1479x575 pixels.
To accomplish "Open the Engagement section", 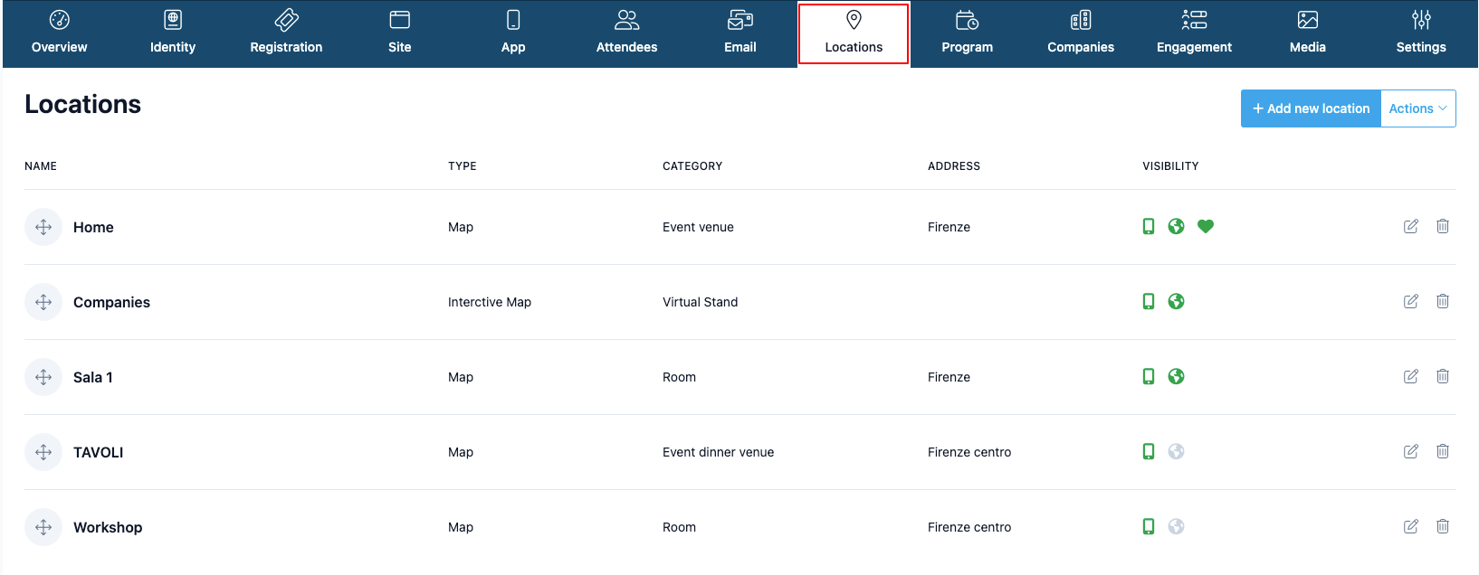I will click(1194, 33).
